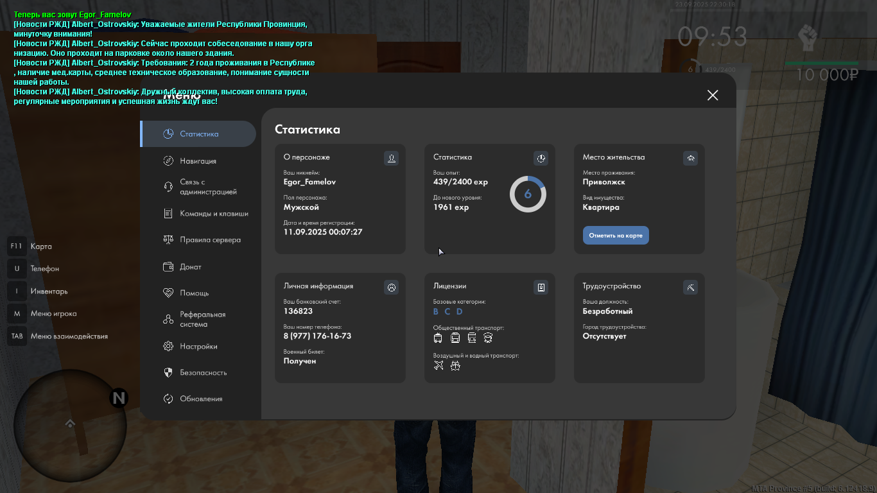The image size is (877, 493).
Task: Click the level 6 experience progress ring
Action: [x=528, y=194]
